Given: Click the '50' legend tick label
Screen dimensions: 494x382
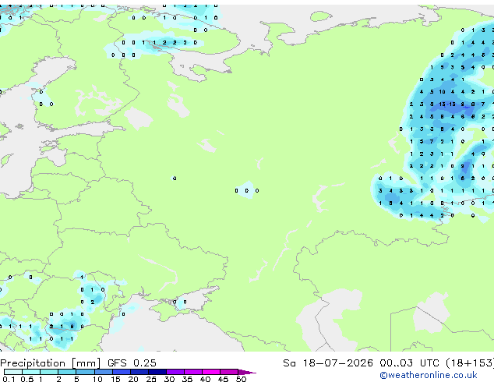Looking at the screenshot, I should [241, 379].
